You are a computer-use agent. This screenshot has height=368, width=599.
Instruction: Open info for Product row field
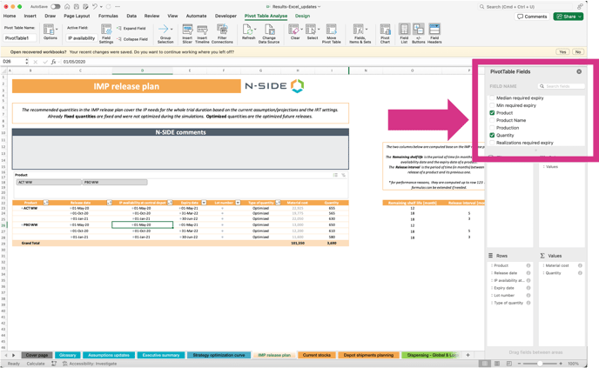(x=528, y=265)
